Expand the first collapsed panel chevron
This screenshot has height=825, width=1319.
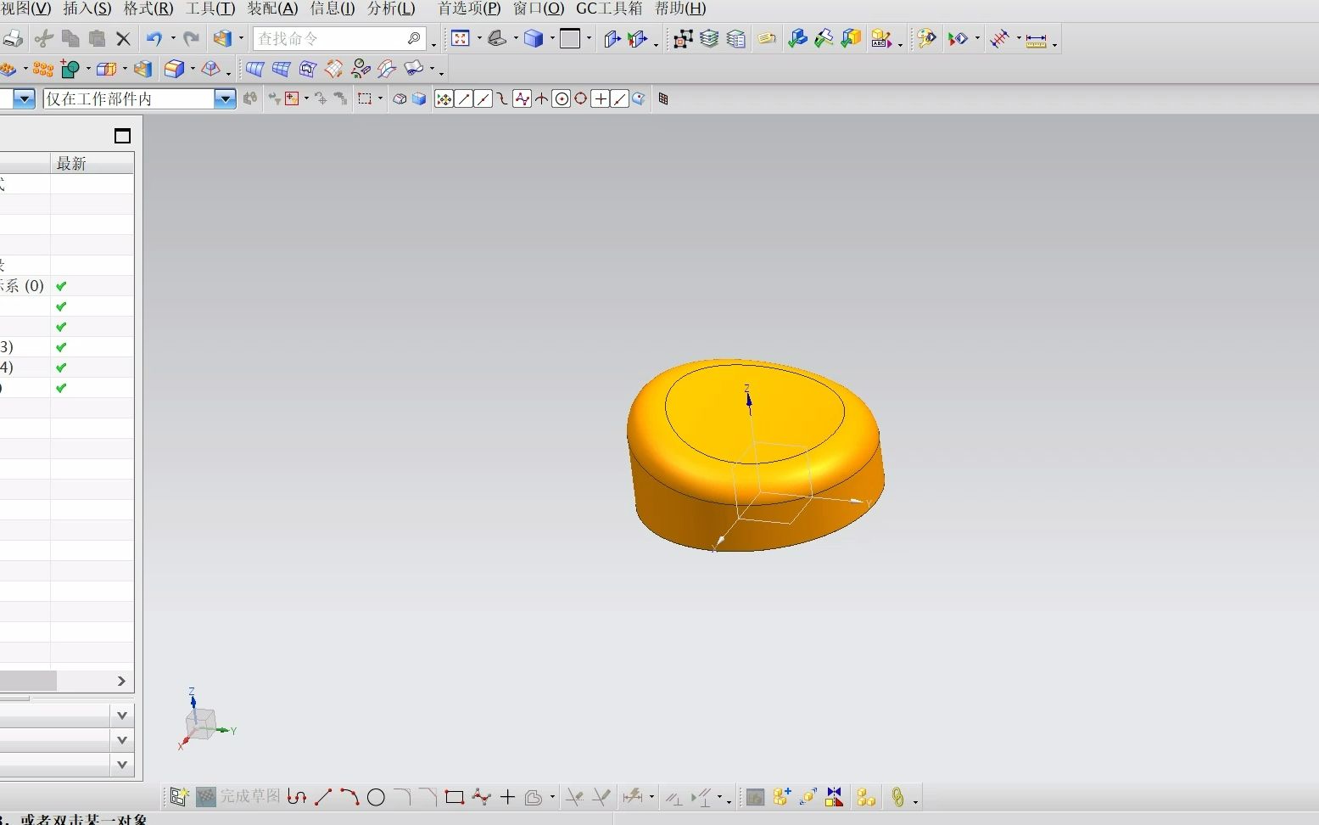pos(122,716)
